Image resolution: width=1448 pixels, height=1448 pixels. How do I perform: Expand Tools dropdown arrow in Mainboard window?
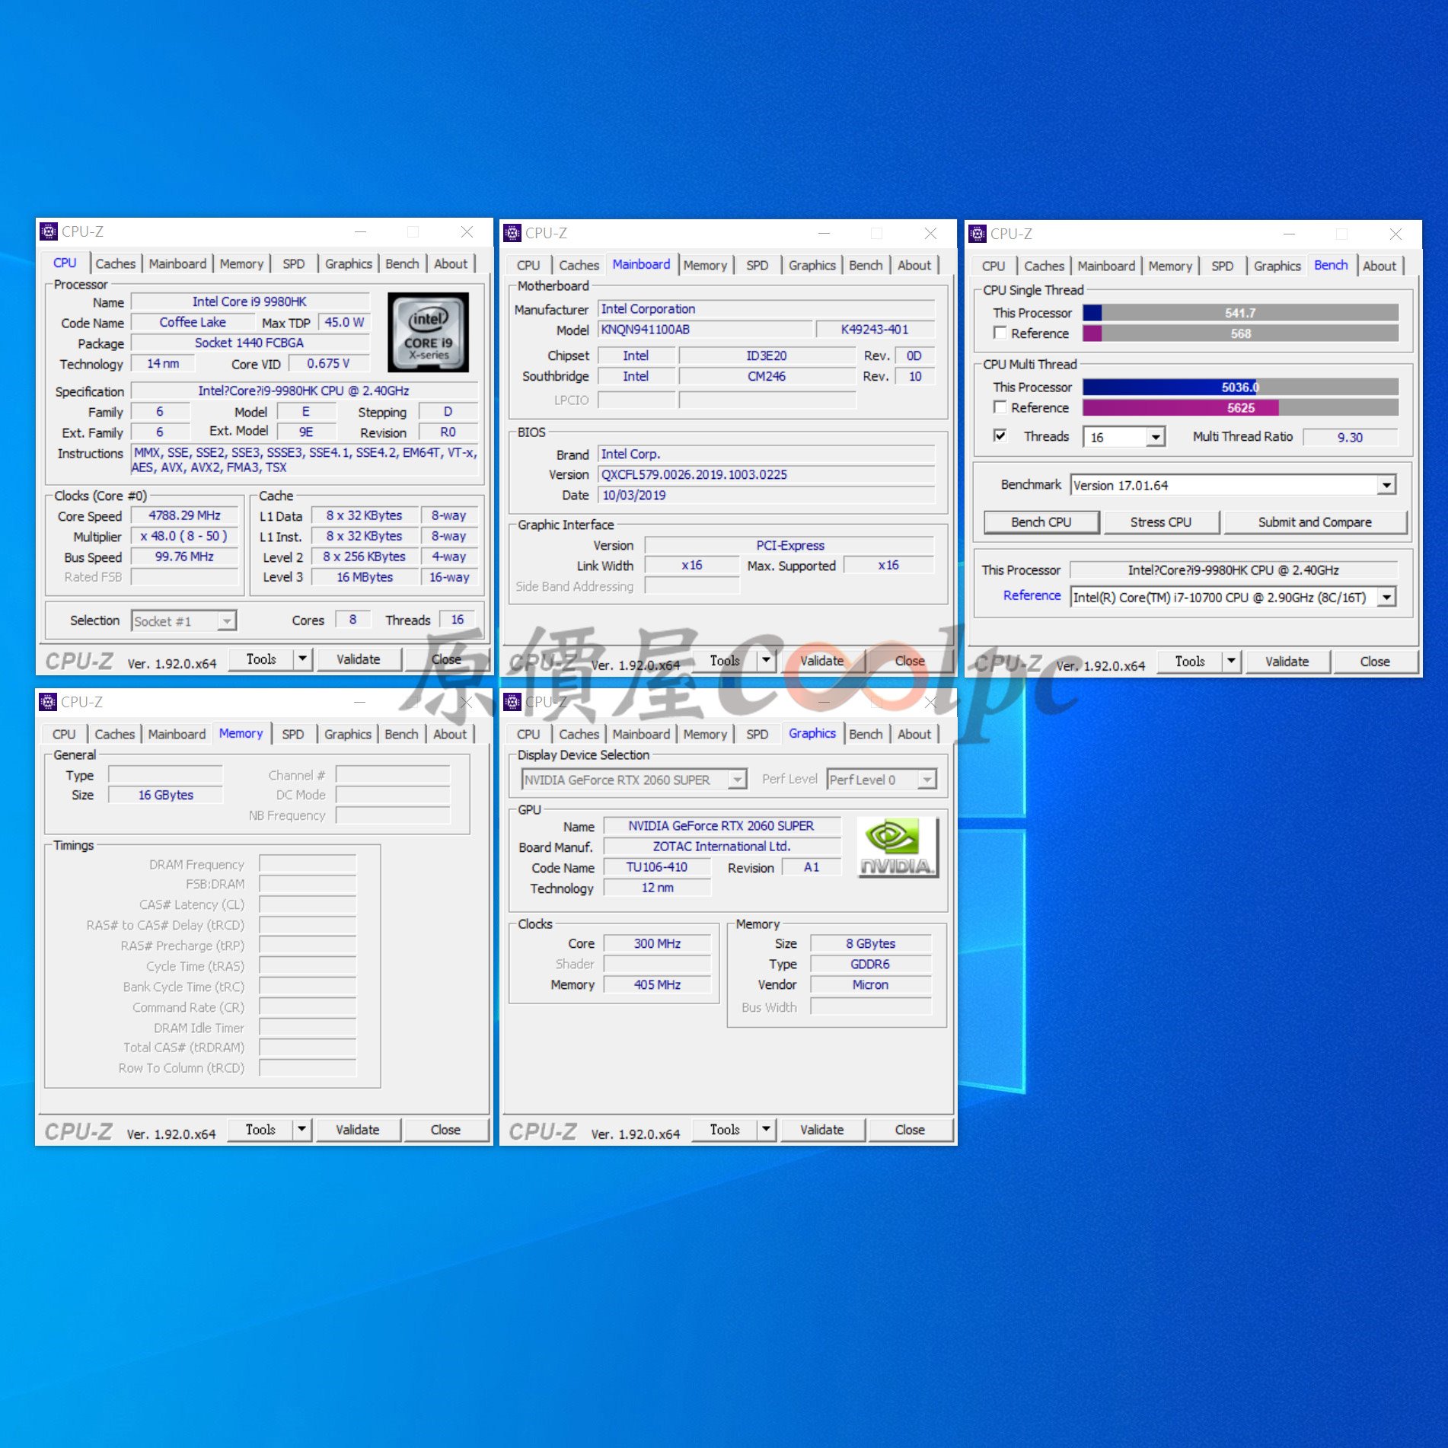coord(767,661)
